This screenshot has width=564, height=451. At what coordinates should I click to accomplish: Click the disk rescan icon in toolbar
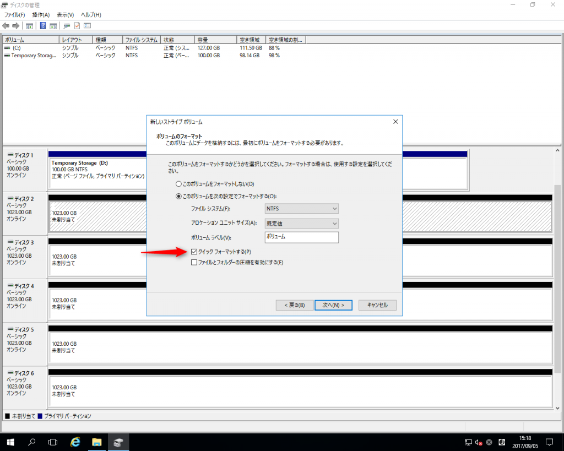(67, 26)
